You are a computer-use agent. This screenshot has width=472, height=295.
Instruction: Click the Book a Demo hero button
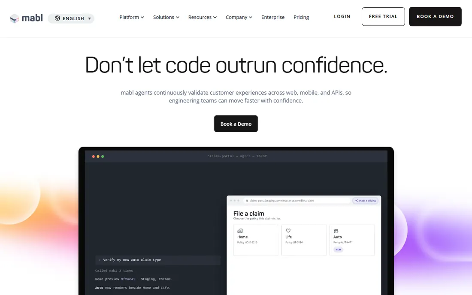point(236,123)
